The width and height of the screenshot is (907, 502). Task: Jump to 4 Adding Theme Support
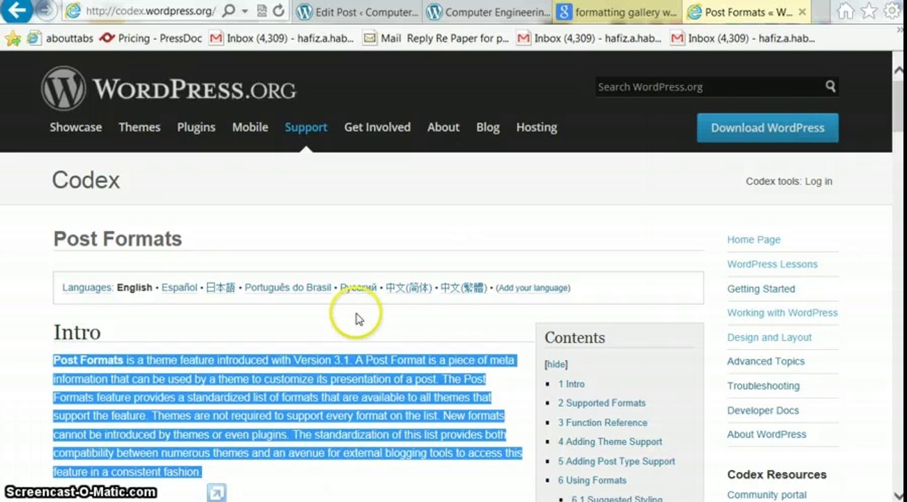click(x=610, y=441)
